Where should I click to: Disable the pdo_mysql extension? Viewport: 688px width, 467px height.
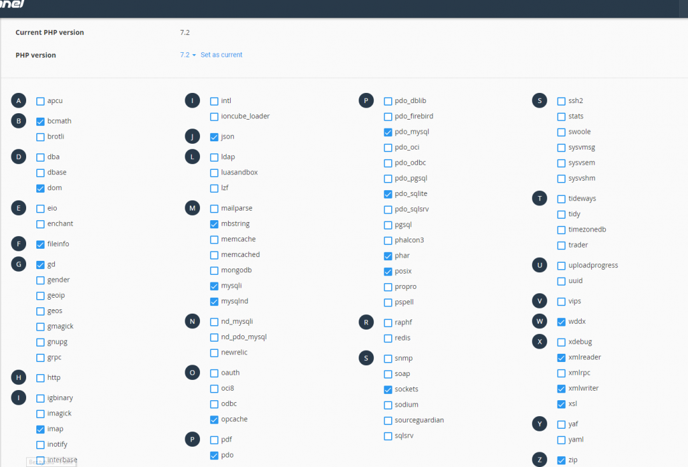click(389, 132)
